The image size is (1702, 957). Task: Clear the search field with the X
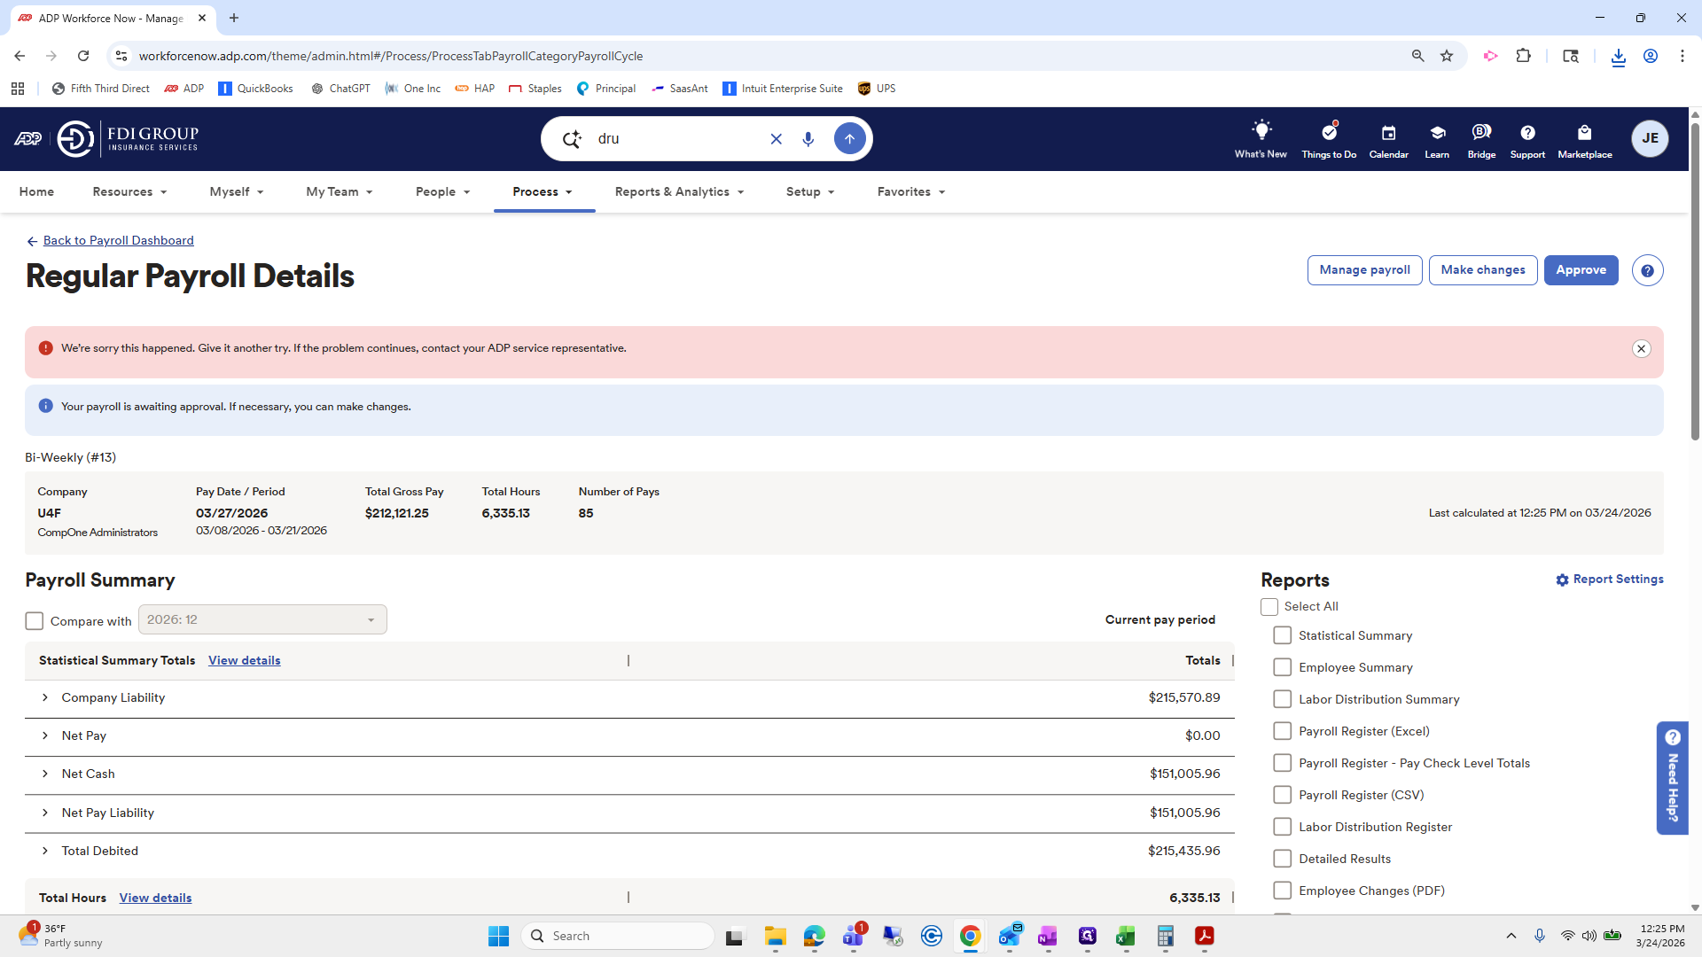pos(777,139)
